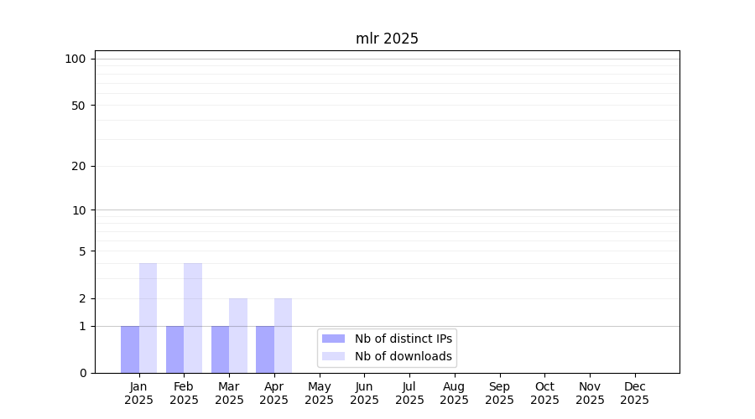Select the 'Jan 2025' x-axis label
Image resolution: width=755 pixels, height=419 pixels.
coord(138,393)
